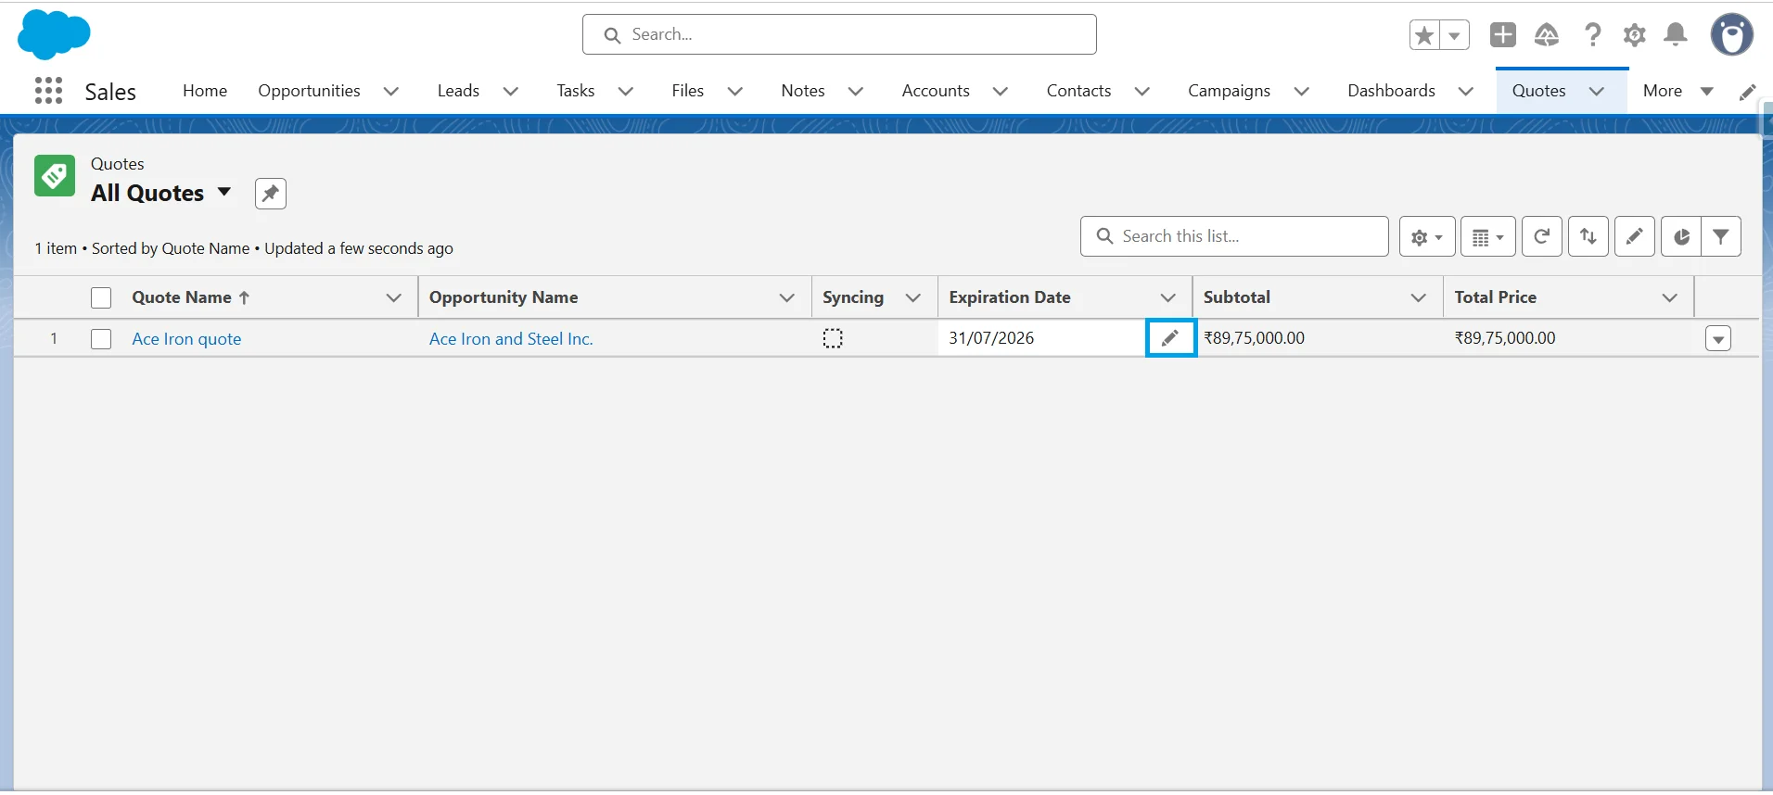Open Total Price column actions chevron
This screenshot has width=1773, height=795.
pos(1670,297)
